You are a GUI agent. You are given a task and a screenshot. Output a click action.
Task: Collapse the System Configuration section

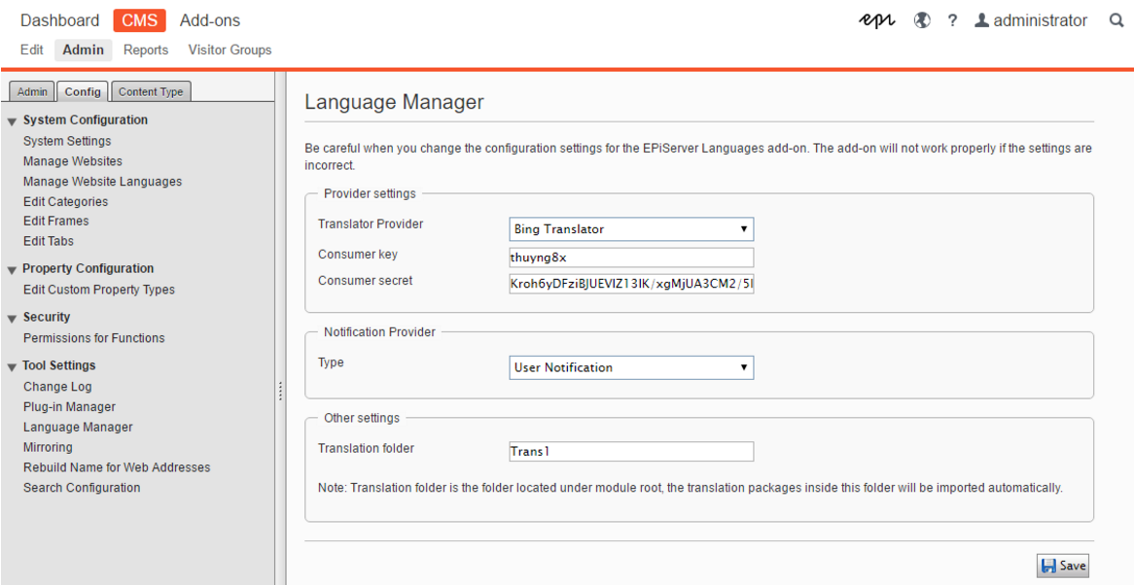point(13,121)
